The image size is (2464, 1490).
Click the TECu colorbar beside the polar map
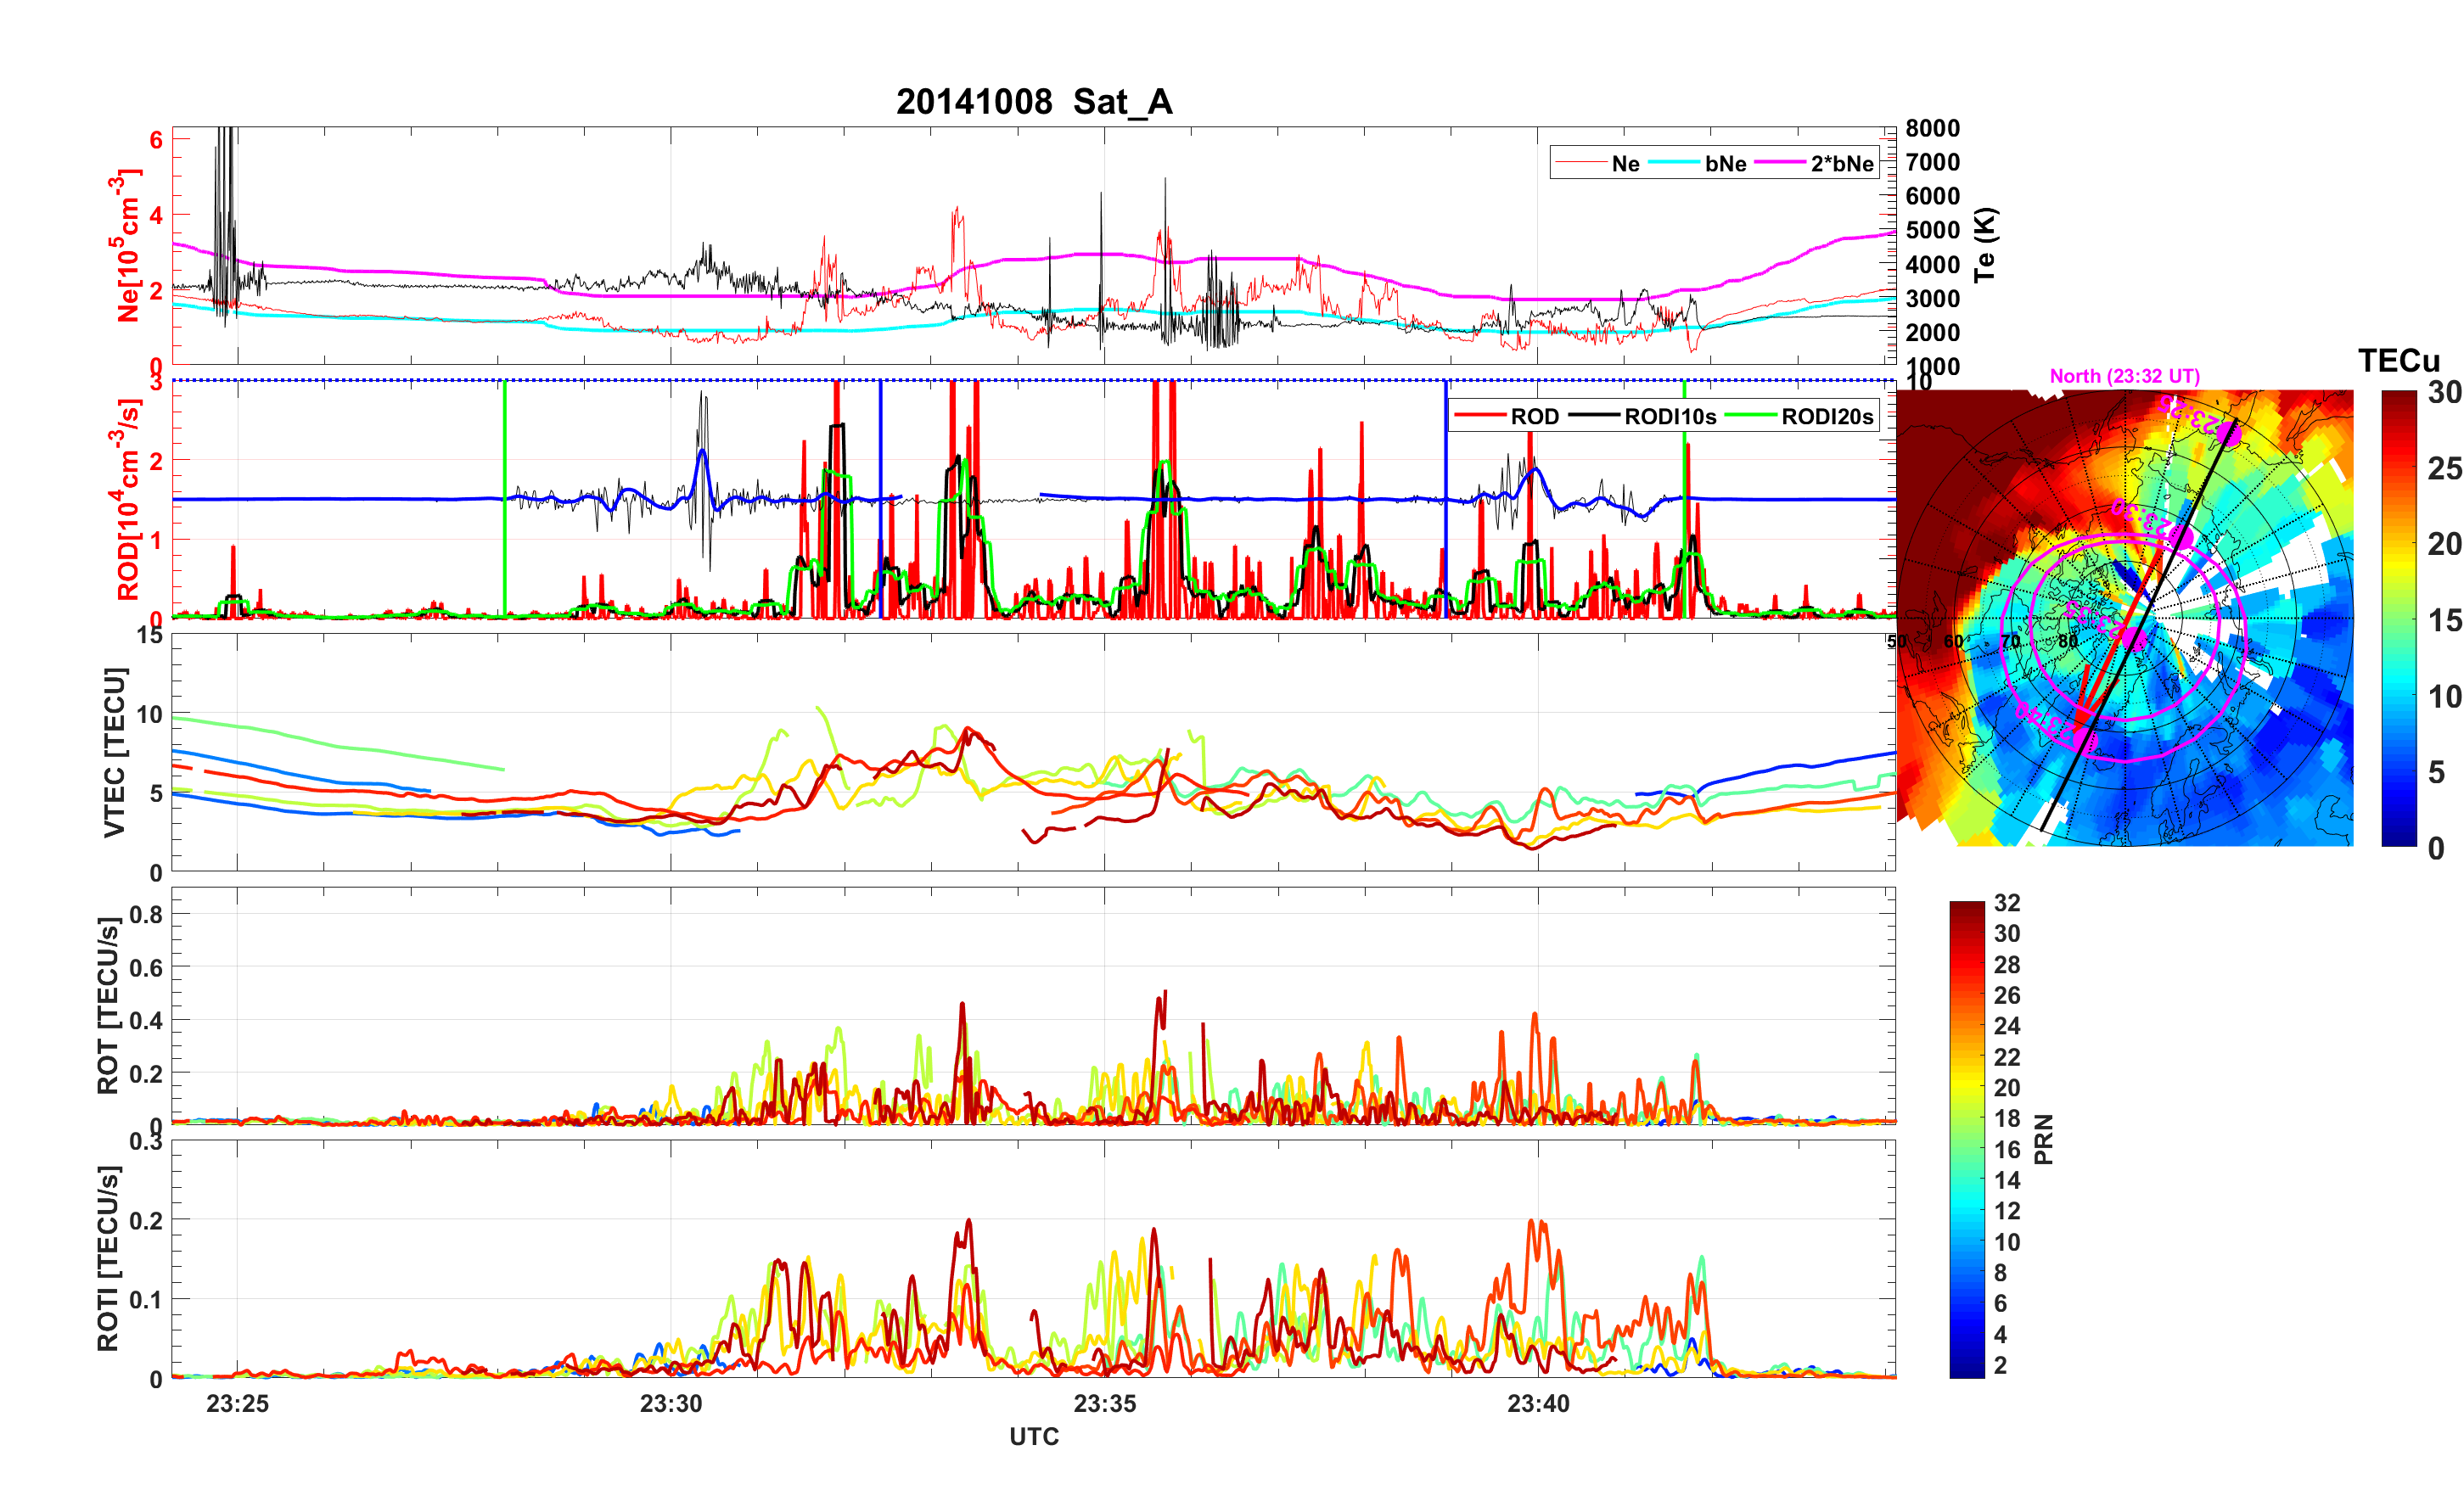click(2398, 618)
